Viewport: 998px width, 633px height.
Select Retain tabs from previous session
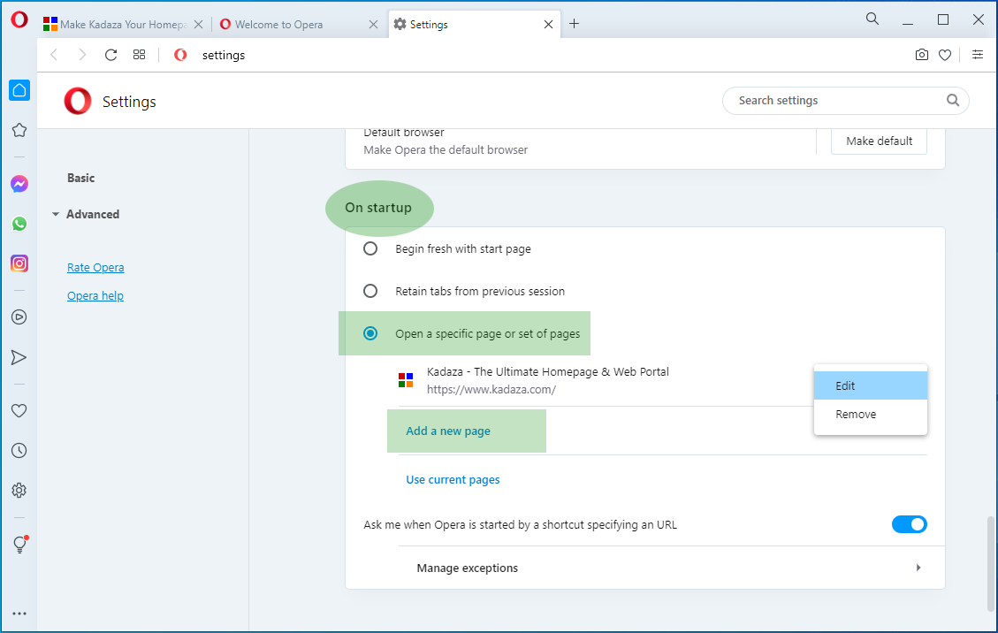click(x=370, y=291)
